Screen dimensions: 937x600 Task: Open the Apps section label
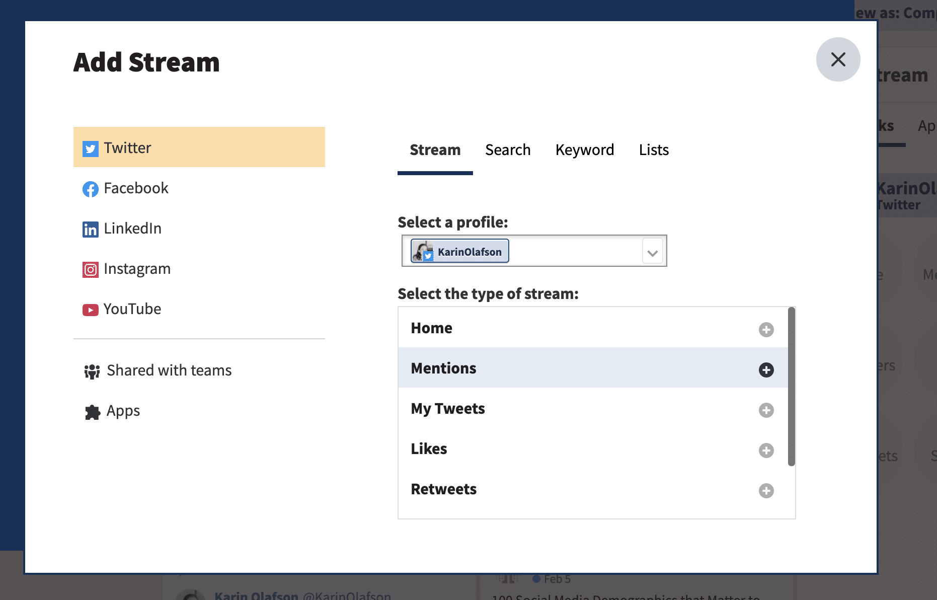click(123, 411)
